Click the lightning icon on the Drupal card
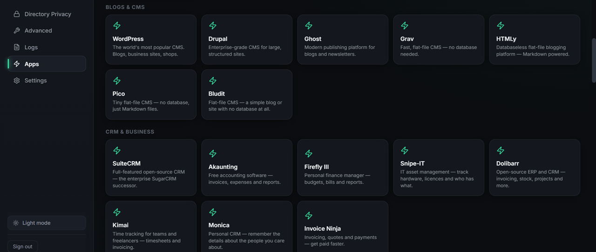Image resolution: width=596 pixels, height=252 pixels. [x=213, y=26]
